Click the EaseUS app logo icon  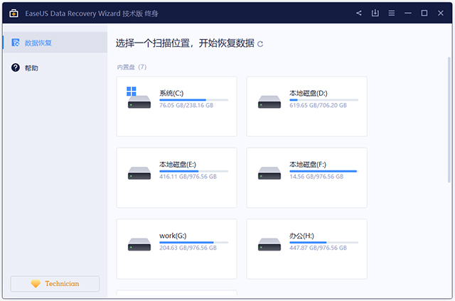point(14,13)
